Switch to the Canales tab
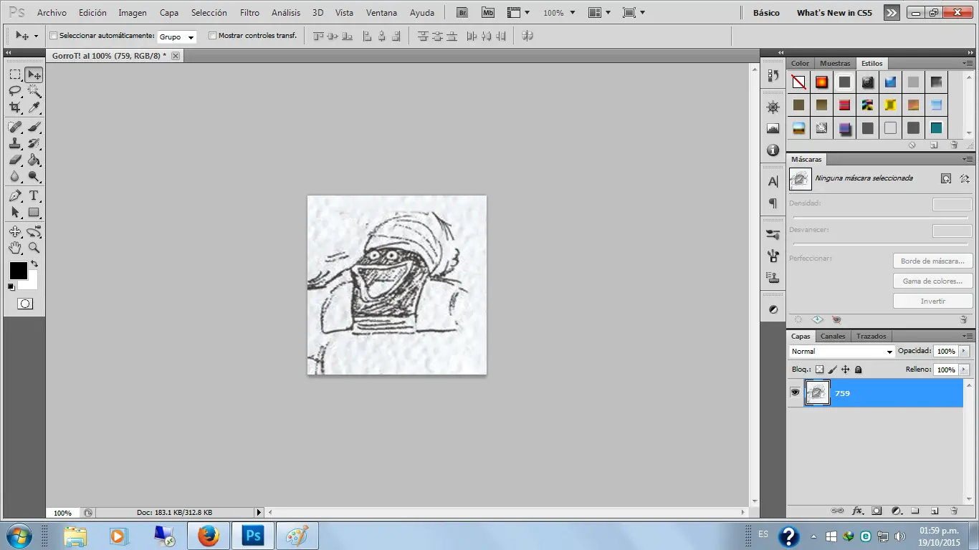 [832, 337]
